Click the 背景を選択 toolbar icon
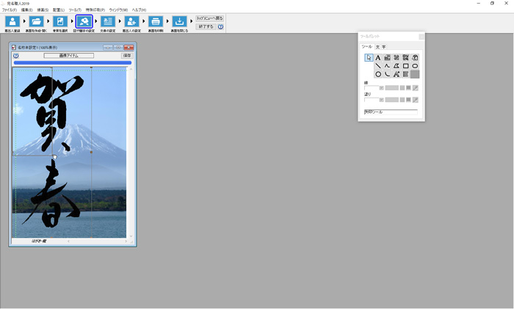This screenshot has width=514, height=309. (60, 23)
